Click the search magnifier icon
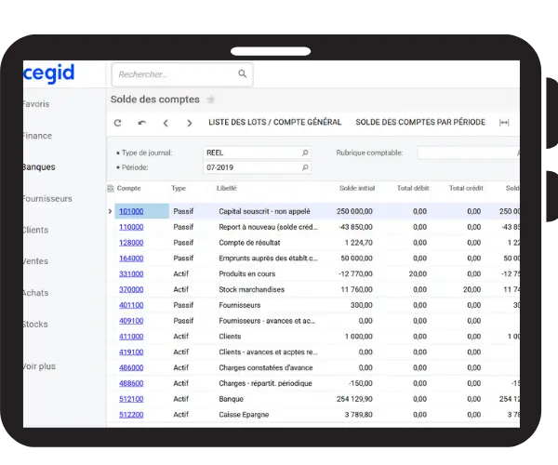Screen dimensions: 558x465 pos(243,74)
